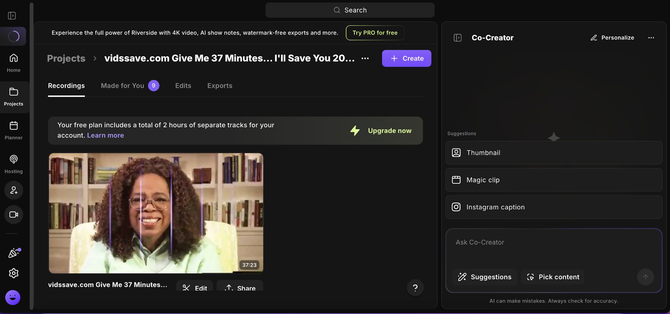The height and width of the screenshot is (314, 670).
Task: Open the what's new party icon
Action: click(x=14, y=253)
